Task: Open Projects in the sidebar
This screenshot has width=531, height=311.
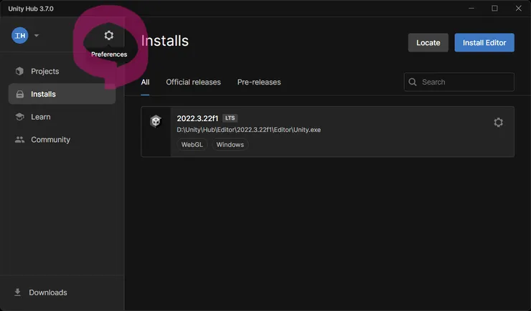Action: [x=62, y=72]
